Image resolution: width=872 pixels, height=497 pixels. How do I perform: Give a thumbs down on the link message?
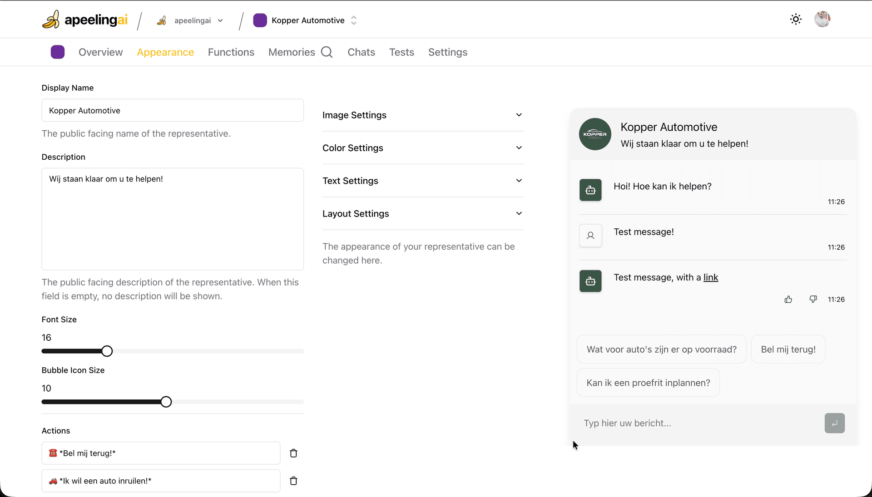tap(813, 299)
